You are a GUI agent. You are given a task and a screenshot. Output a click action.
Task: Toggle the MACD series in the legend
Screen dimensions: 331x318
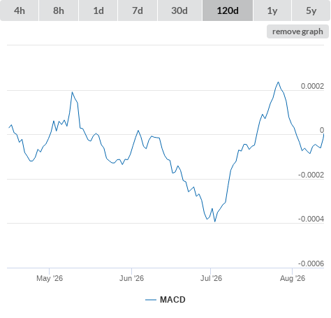(x=172, y=300)
